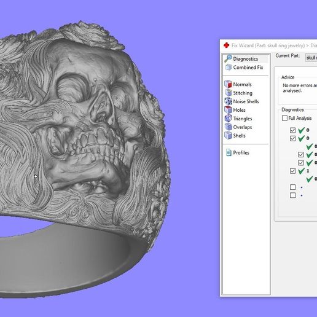
Task: Select Combined Fix in the sidebar
Action: pos(246,67)
